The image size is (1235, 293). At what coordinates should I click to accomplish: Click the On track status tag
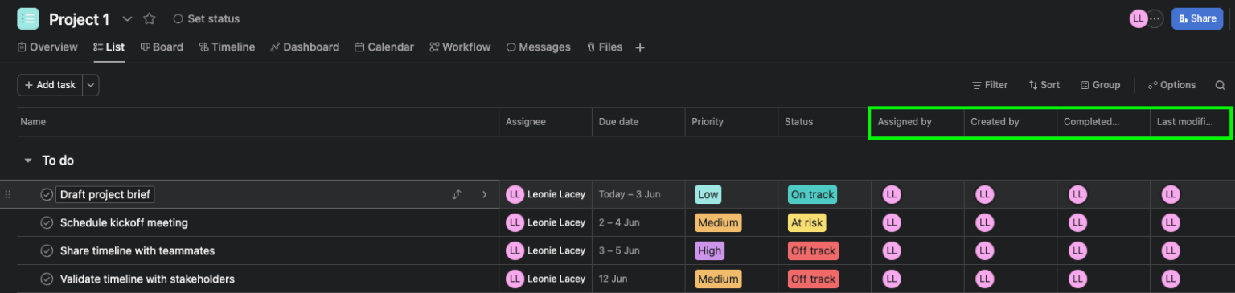click(x=813, y=194)
